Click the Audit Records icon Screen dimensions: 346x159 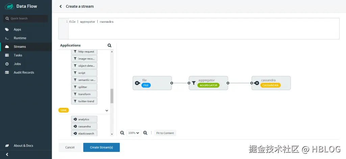7,72
